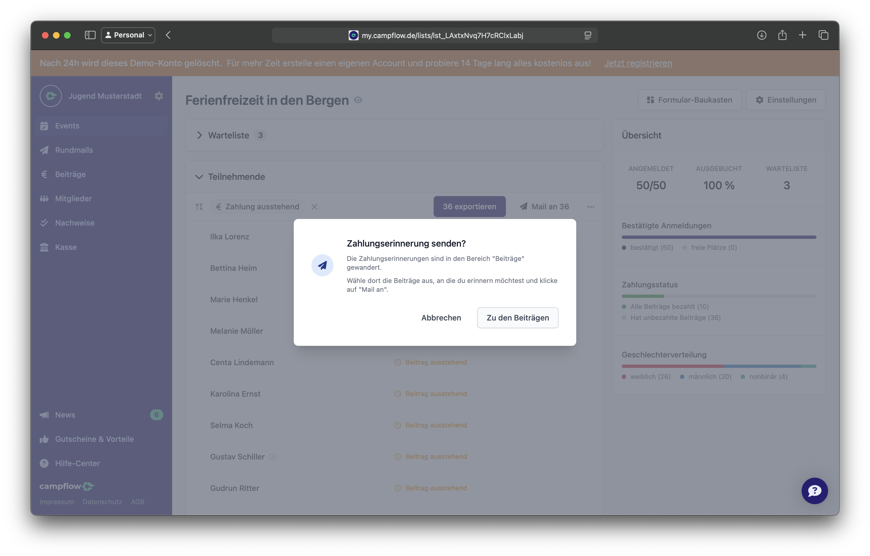This screenshot has height=556, width=870.
Task: Toggle the visibility eye icon next to event title
Action: click(x=358, y=100)
